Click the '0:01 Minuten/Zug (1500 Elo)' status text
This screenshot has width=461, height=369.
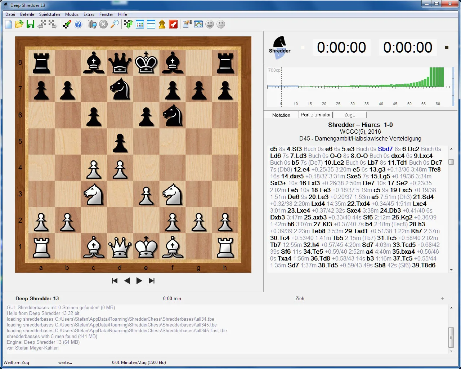pyautogui.click(x=139, y=363)
